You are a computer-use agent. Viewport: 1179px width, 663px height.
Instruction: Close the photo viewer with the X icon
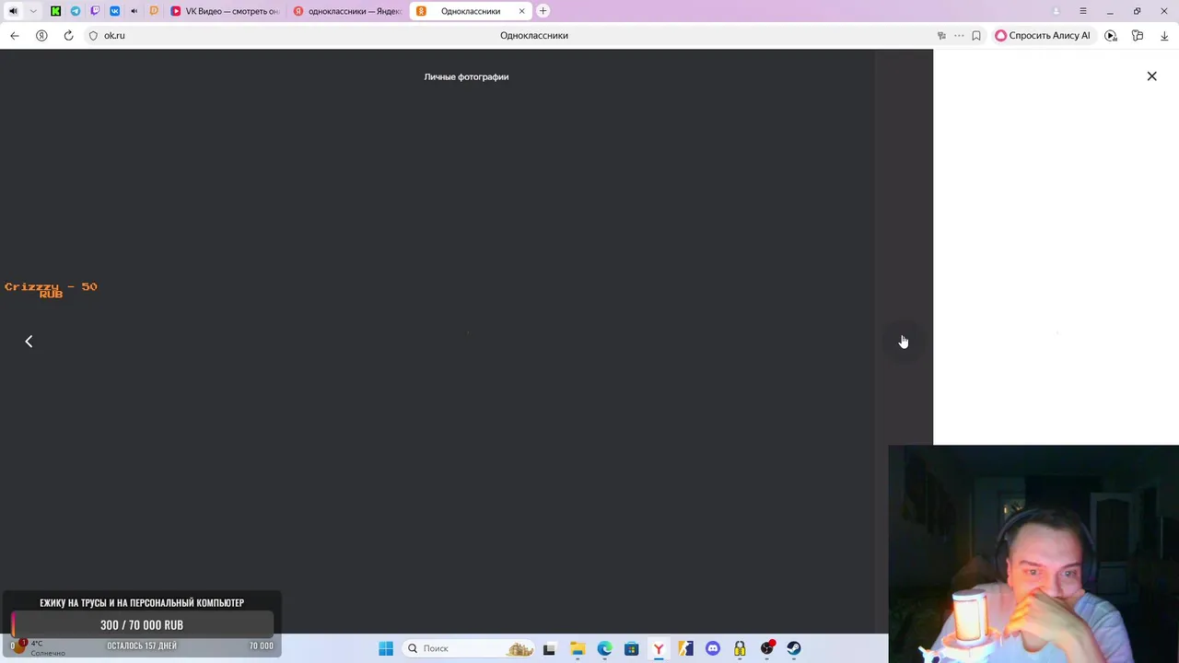coord(1151,76)
